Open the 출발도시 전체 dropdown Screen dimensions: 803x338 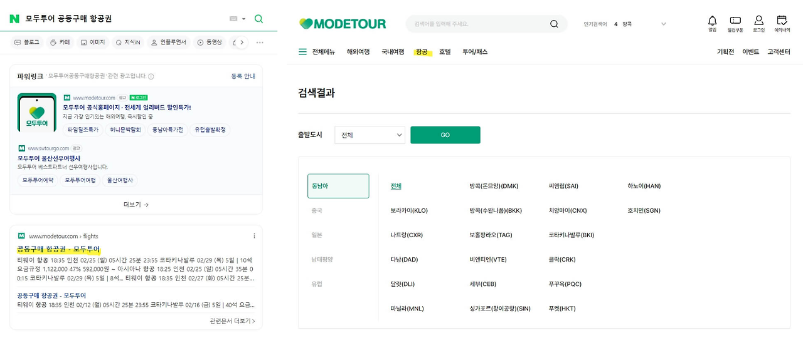click(x=370, y=135)
